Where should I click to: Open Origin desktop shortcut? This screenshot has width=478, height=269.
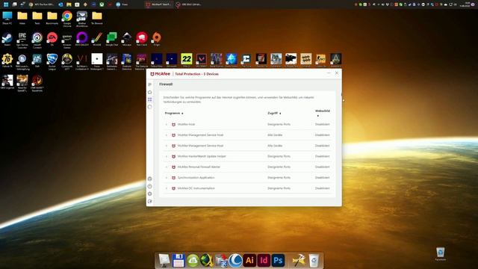pyautogui.click(x=157, y=40)
